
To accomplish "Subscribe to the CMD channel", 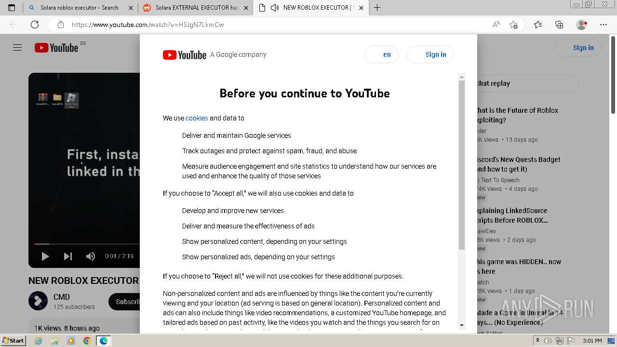I will [124, 302].
